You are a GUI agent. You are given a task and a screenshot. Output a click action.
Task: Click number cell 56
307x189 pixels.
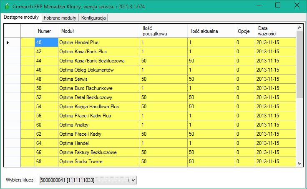coord(47,116)
